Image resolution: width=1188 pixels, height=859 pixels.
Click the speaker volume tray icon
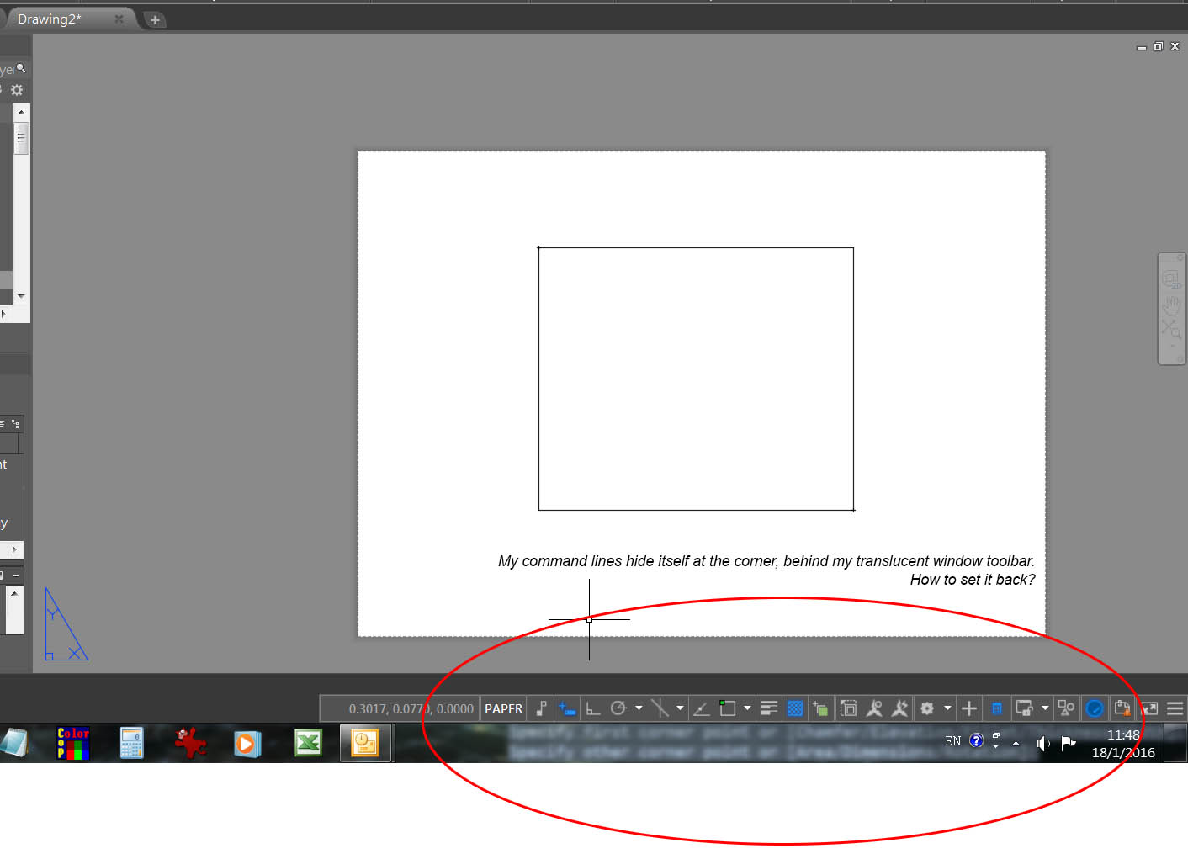coord(1043,743)
